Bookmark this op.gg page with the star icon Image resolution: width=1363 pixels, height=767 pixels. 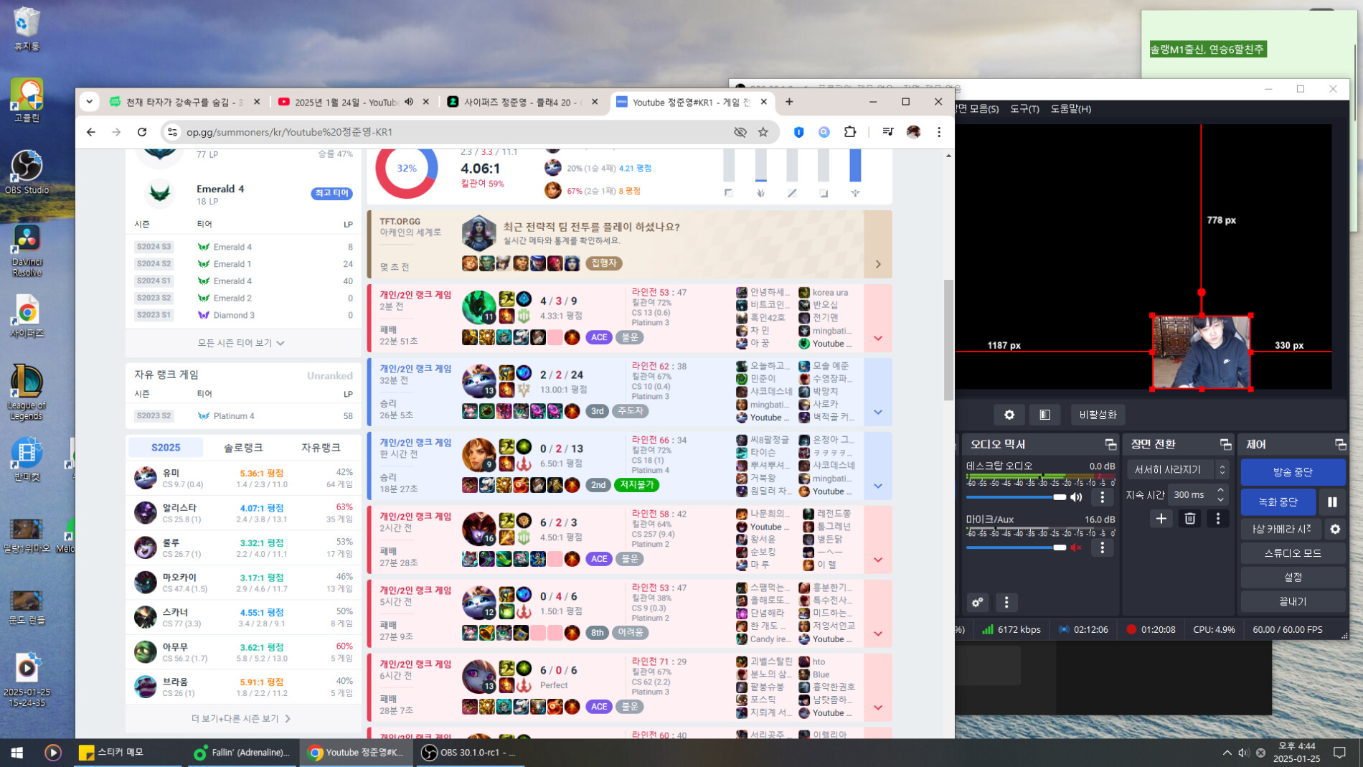763,132
